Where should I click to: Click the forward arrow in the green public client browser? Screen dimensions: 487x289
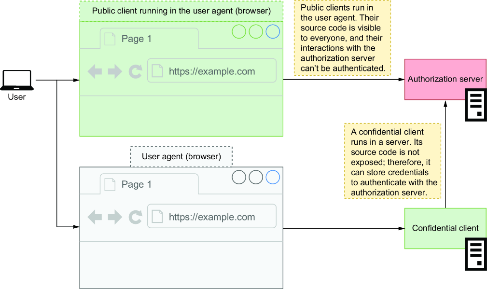point(115,71)
